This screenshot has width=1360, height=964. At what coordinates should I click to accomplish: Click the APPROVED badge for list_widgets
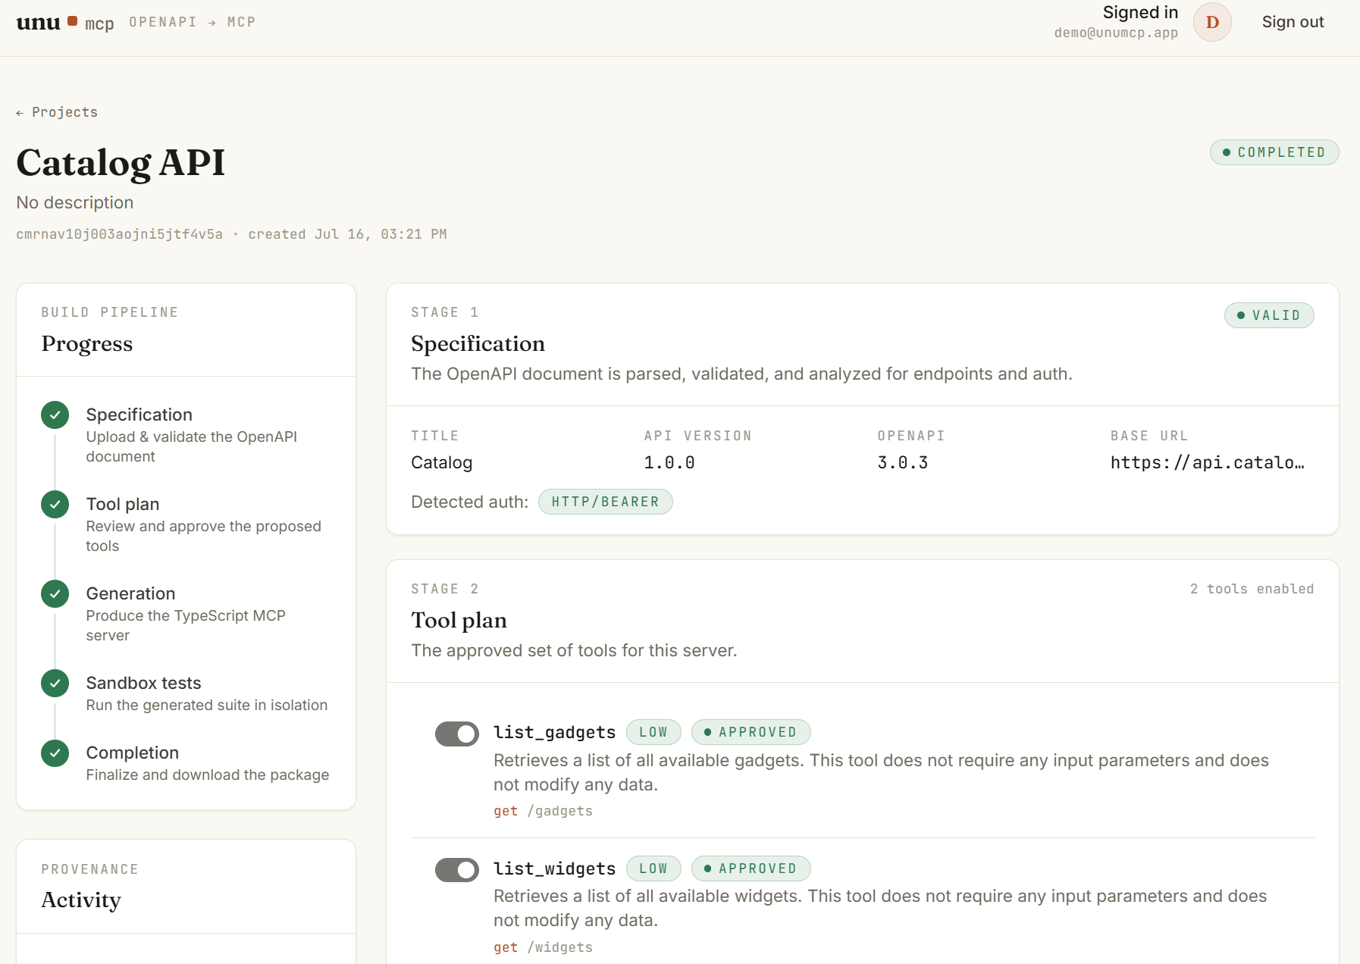[x=751, y=869]
